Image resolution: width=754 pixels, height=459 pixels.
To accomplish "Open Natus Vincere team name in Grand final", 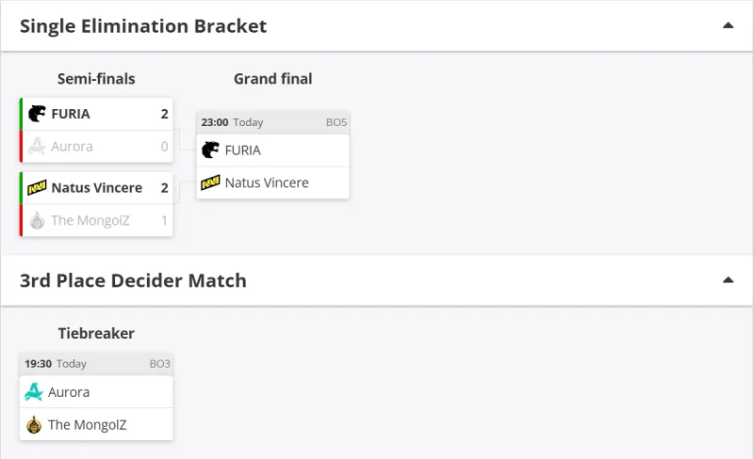I will [267, 182].
